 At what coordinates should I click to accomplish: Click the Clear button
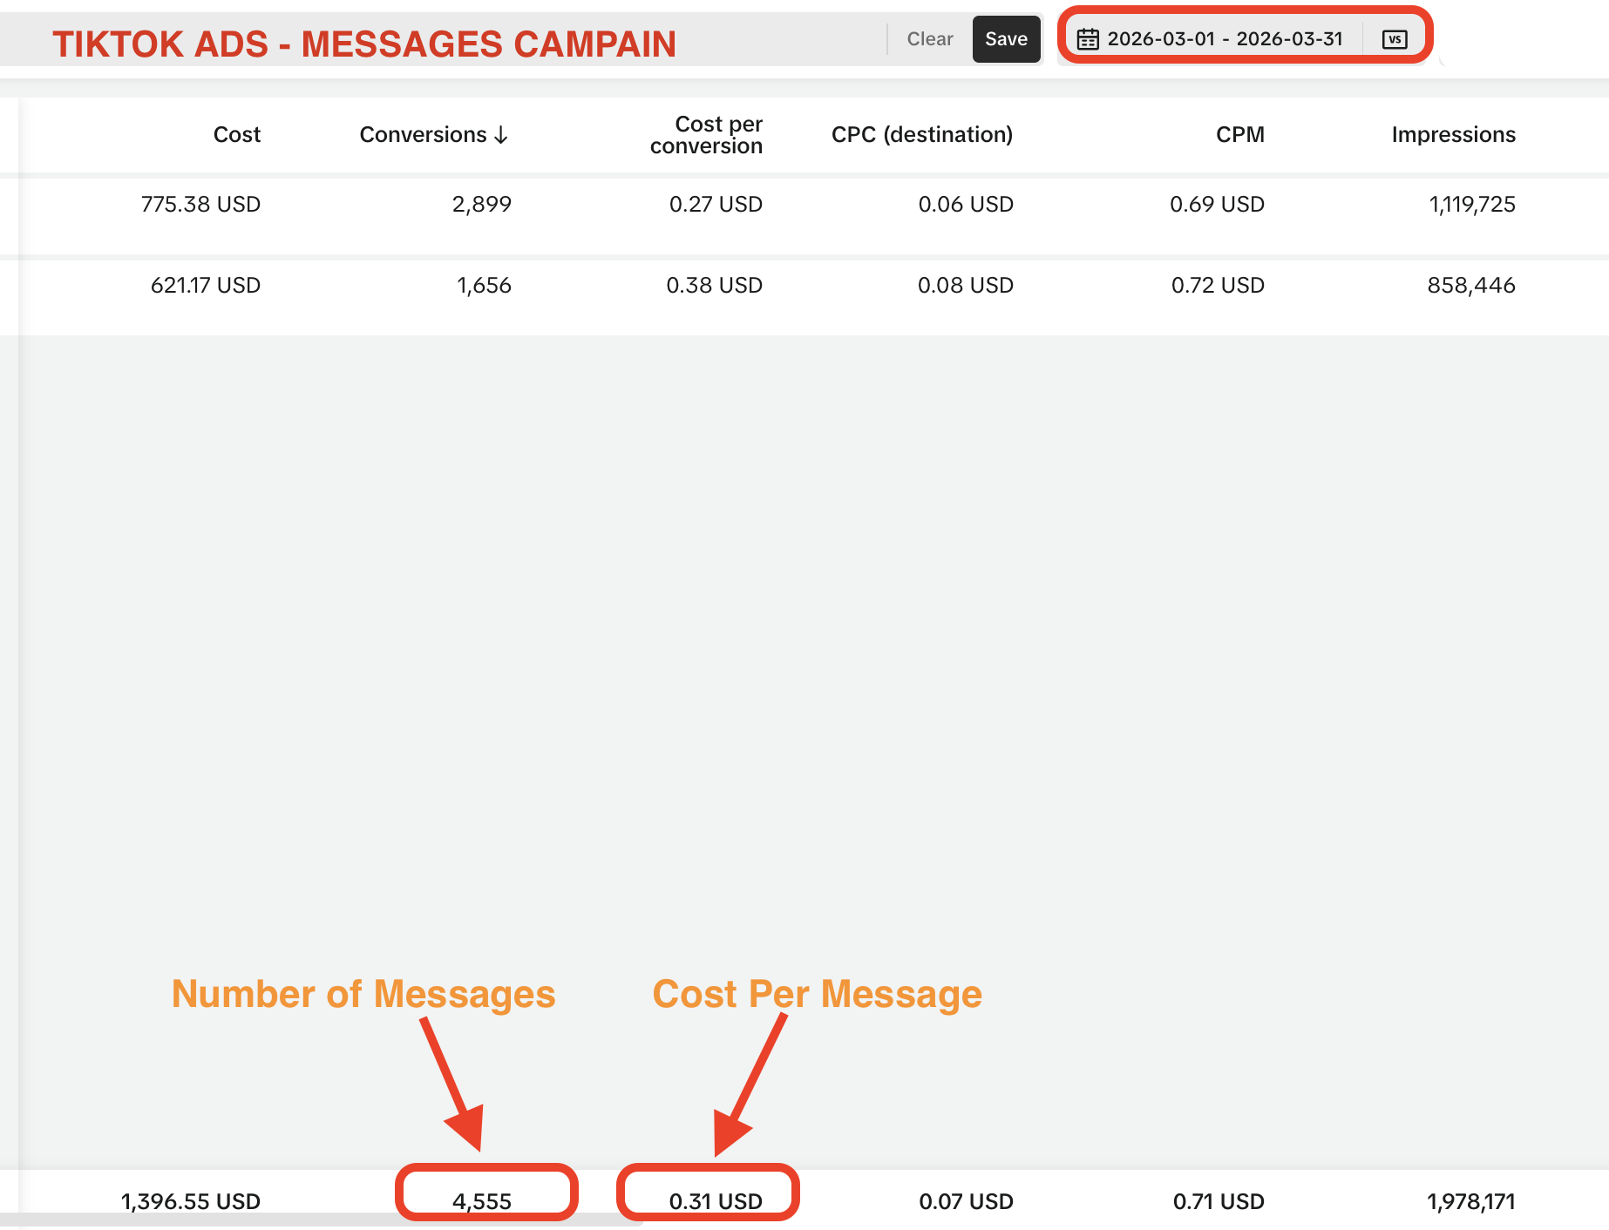[929, 39]
